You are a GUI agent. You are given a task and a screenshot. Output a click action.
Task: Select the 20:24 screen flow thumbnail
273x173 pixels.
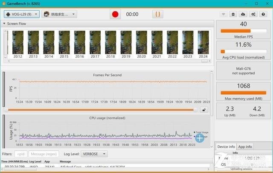(x=203, y=42)
